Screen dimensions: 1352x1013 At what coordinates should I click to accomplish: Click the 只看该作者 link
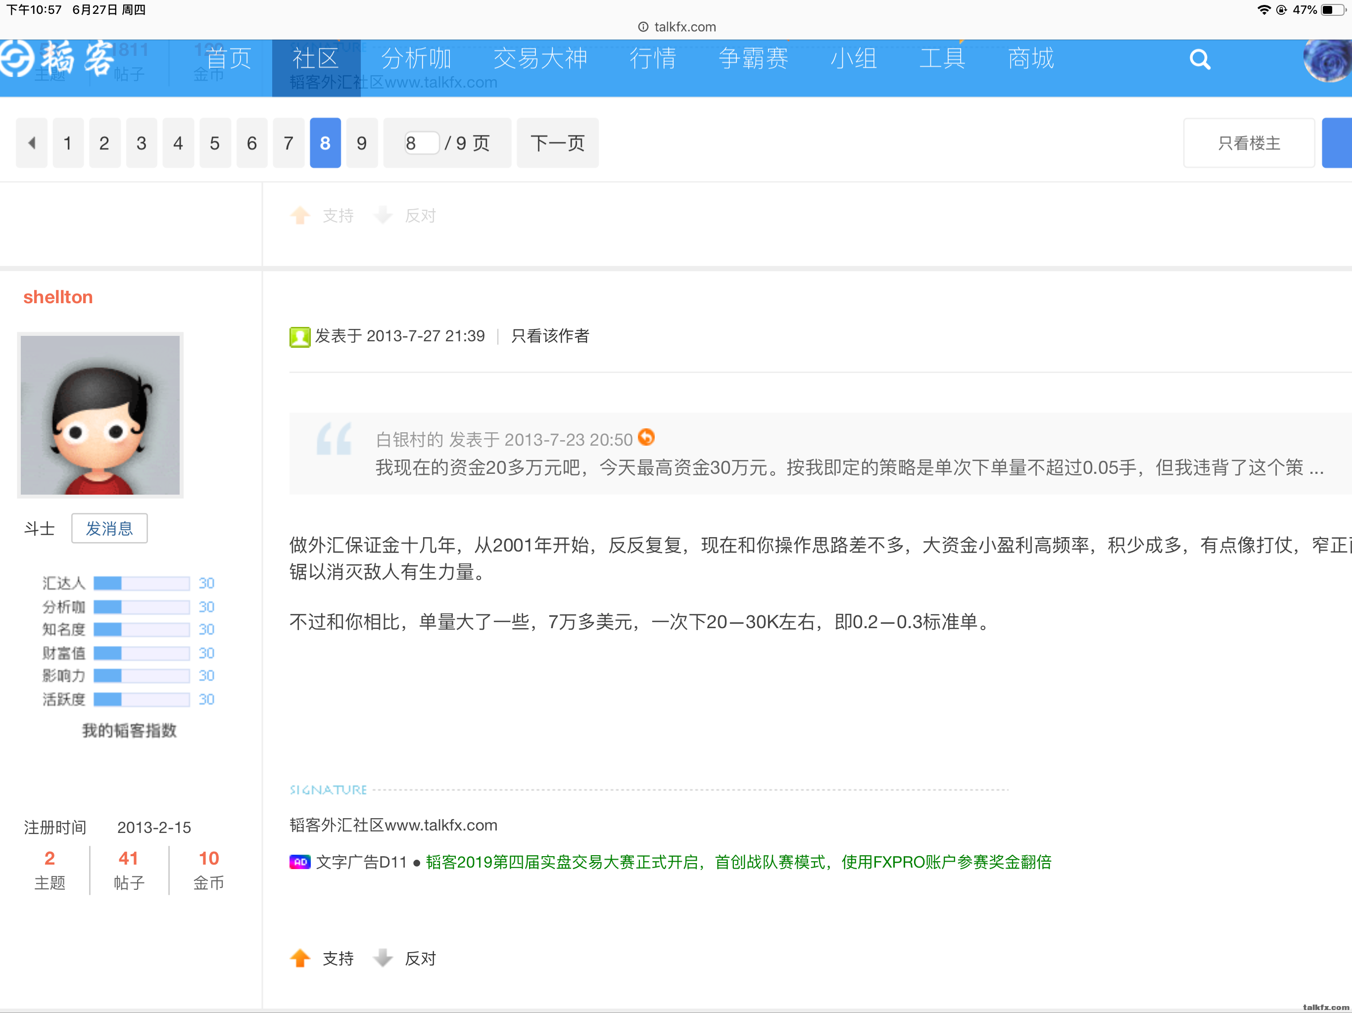point(549,336)
